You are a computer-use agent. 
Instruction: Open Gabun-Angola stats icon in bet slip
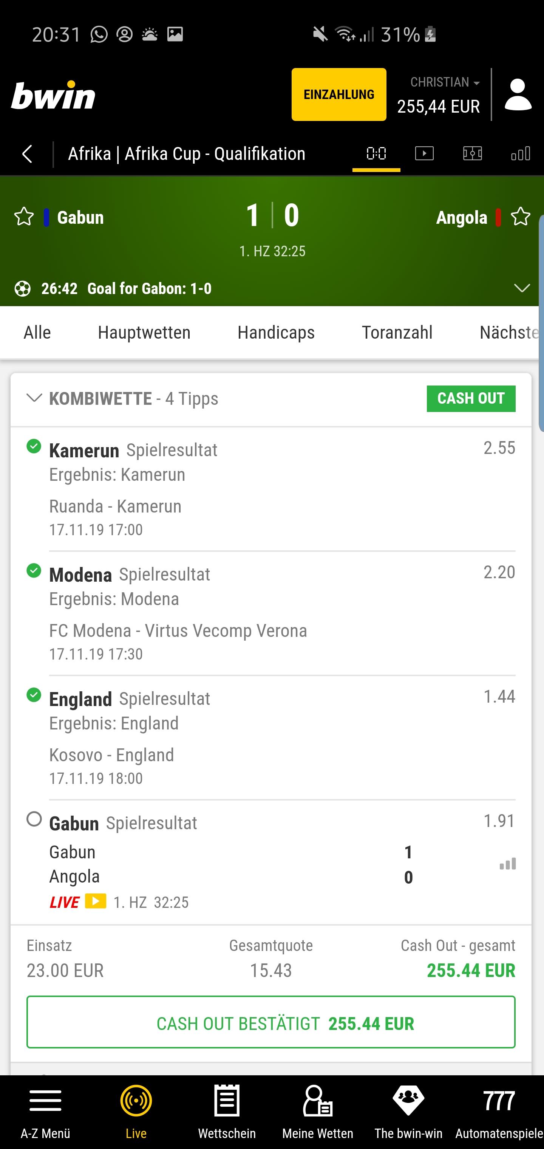[508, 864]
